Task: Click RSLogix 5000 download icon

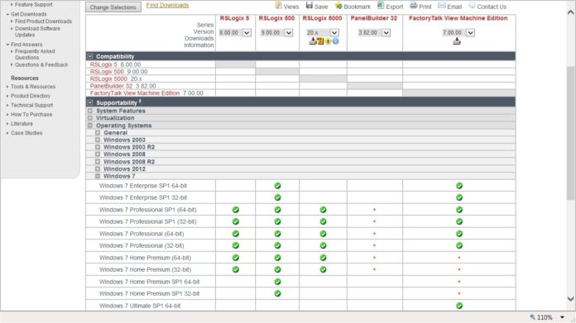Action: [x=313, y=41]
